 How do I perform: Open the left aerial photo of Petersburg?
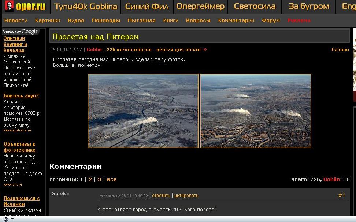pos(143,111)
